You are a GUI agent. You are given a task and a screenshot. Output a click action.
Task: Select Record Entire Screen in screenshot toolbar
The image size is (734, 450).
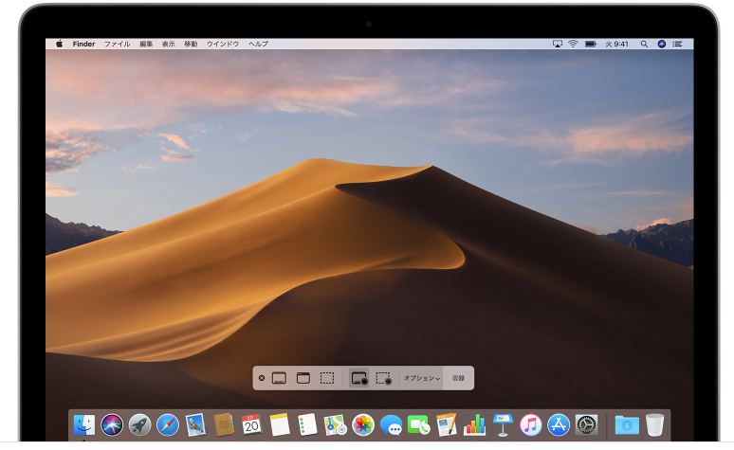(x=359, y=378)
